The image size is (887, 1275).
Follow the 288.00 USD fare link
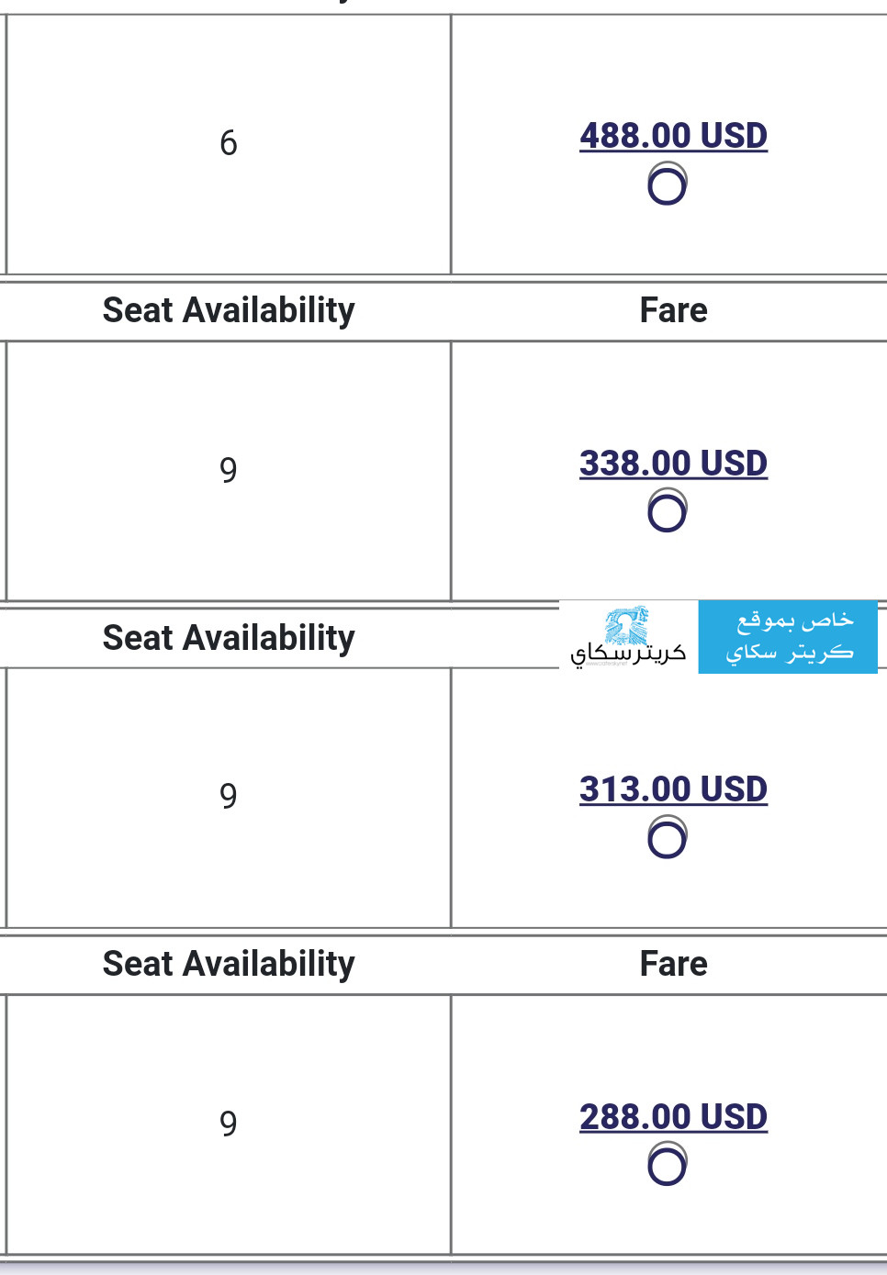point(673,1117)
